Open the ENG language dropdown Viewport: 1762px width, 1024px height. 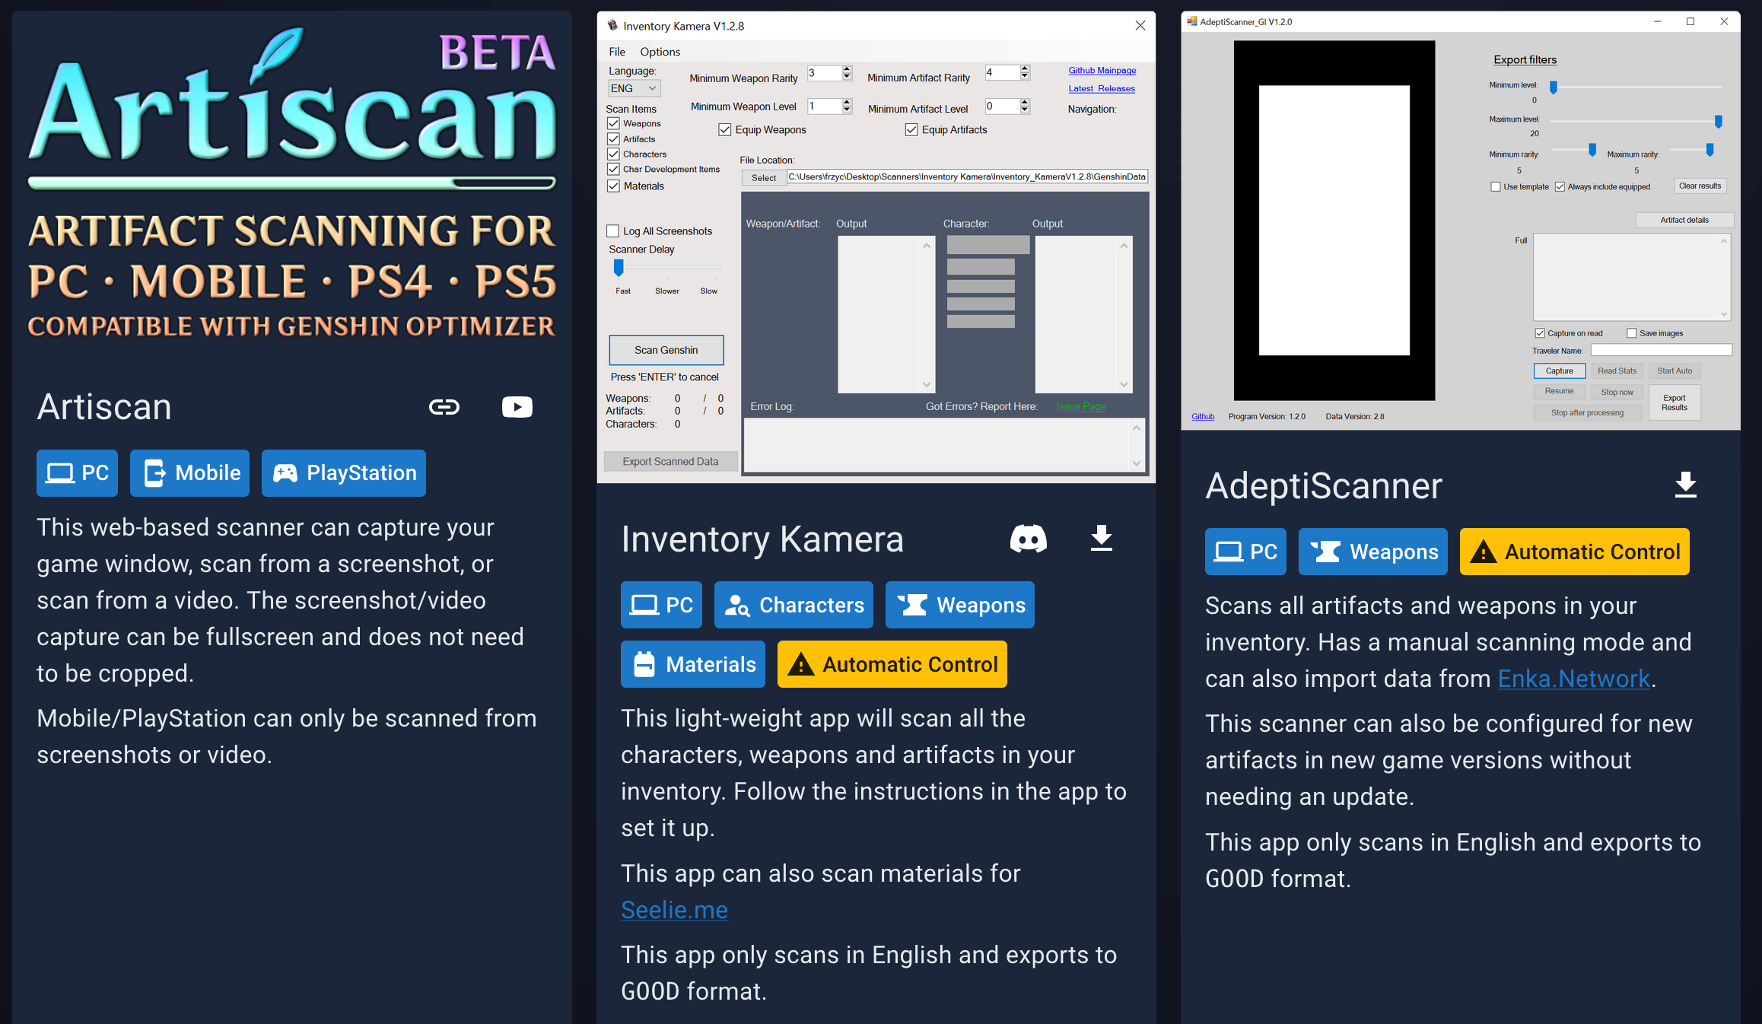coord(634,88)
